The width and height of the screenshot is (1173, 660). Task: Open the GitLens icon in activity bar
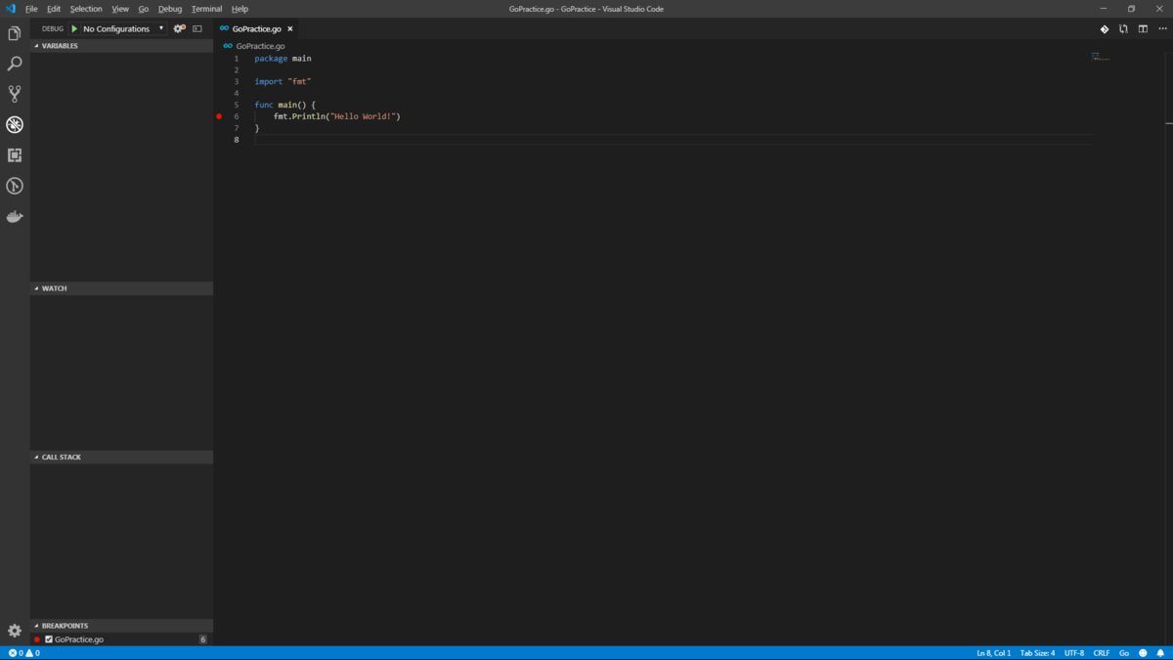click(x=15, y=186)
